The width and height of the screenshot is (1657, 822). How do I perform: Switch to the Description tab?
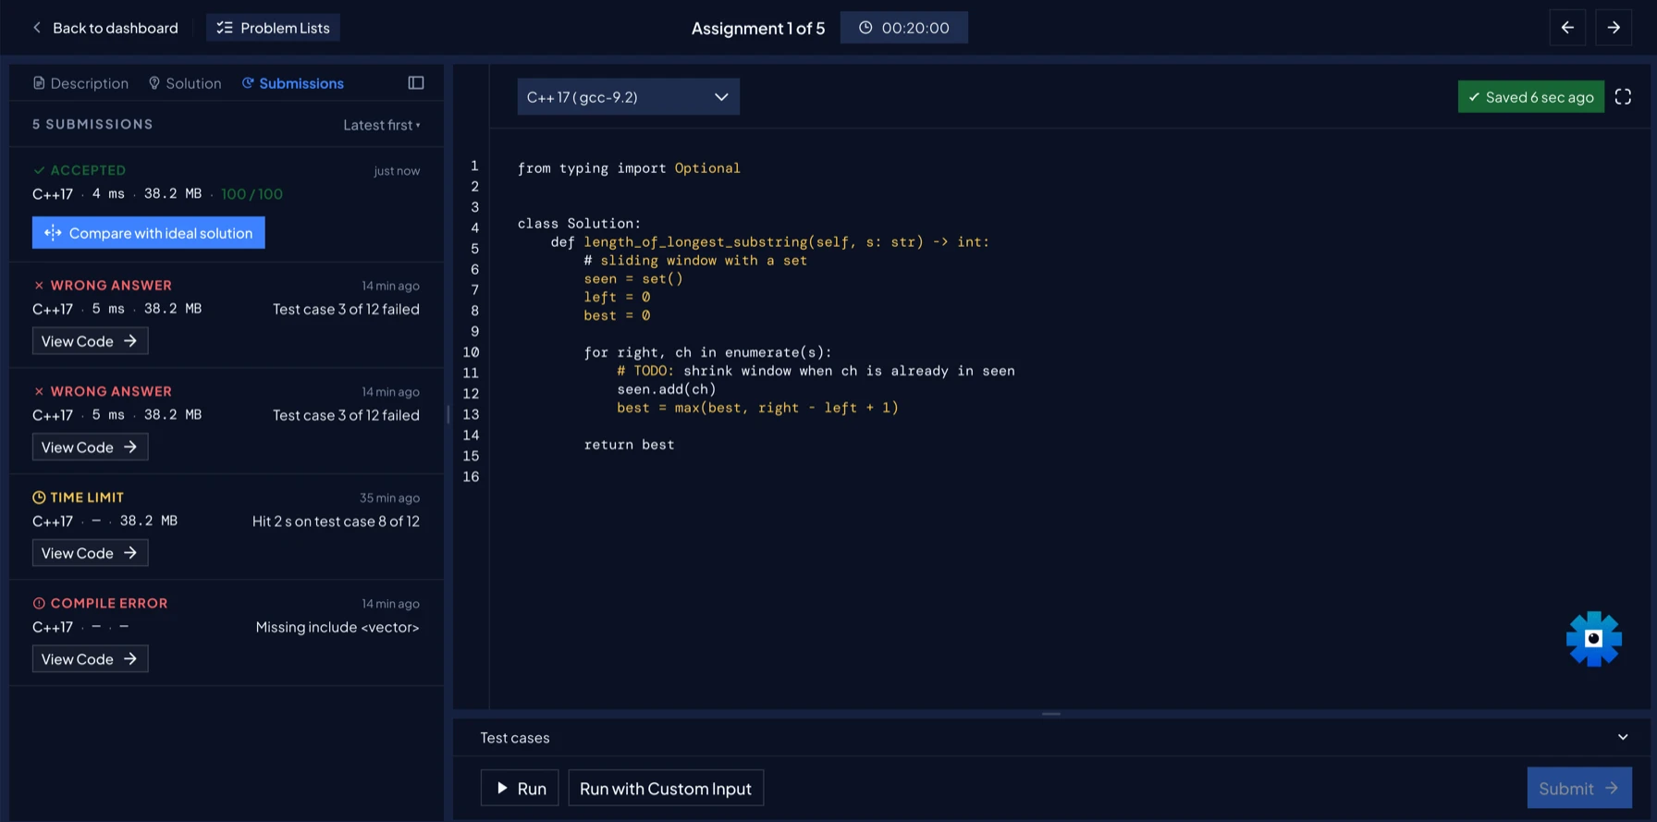point(80,83)
